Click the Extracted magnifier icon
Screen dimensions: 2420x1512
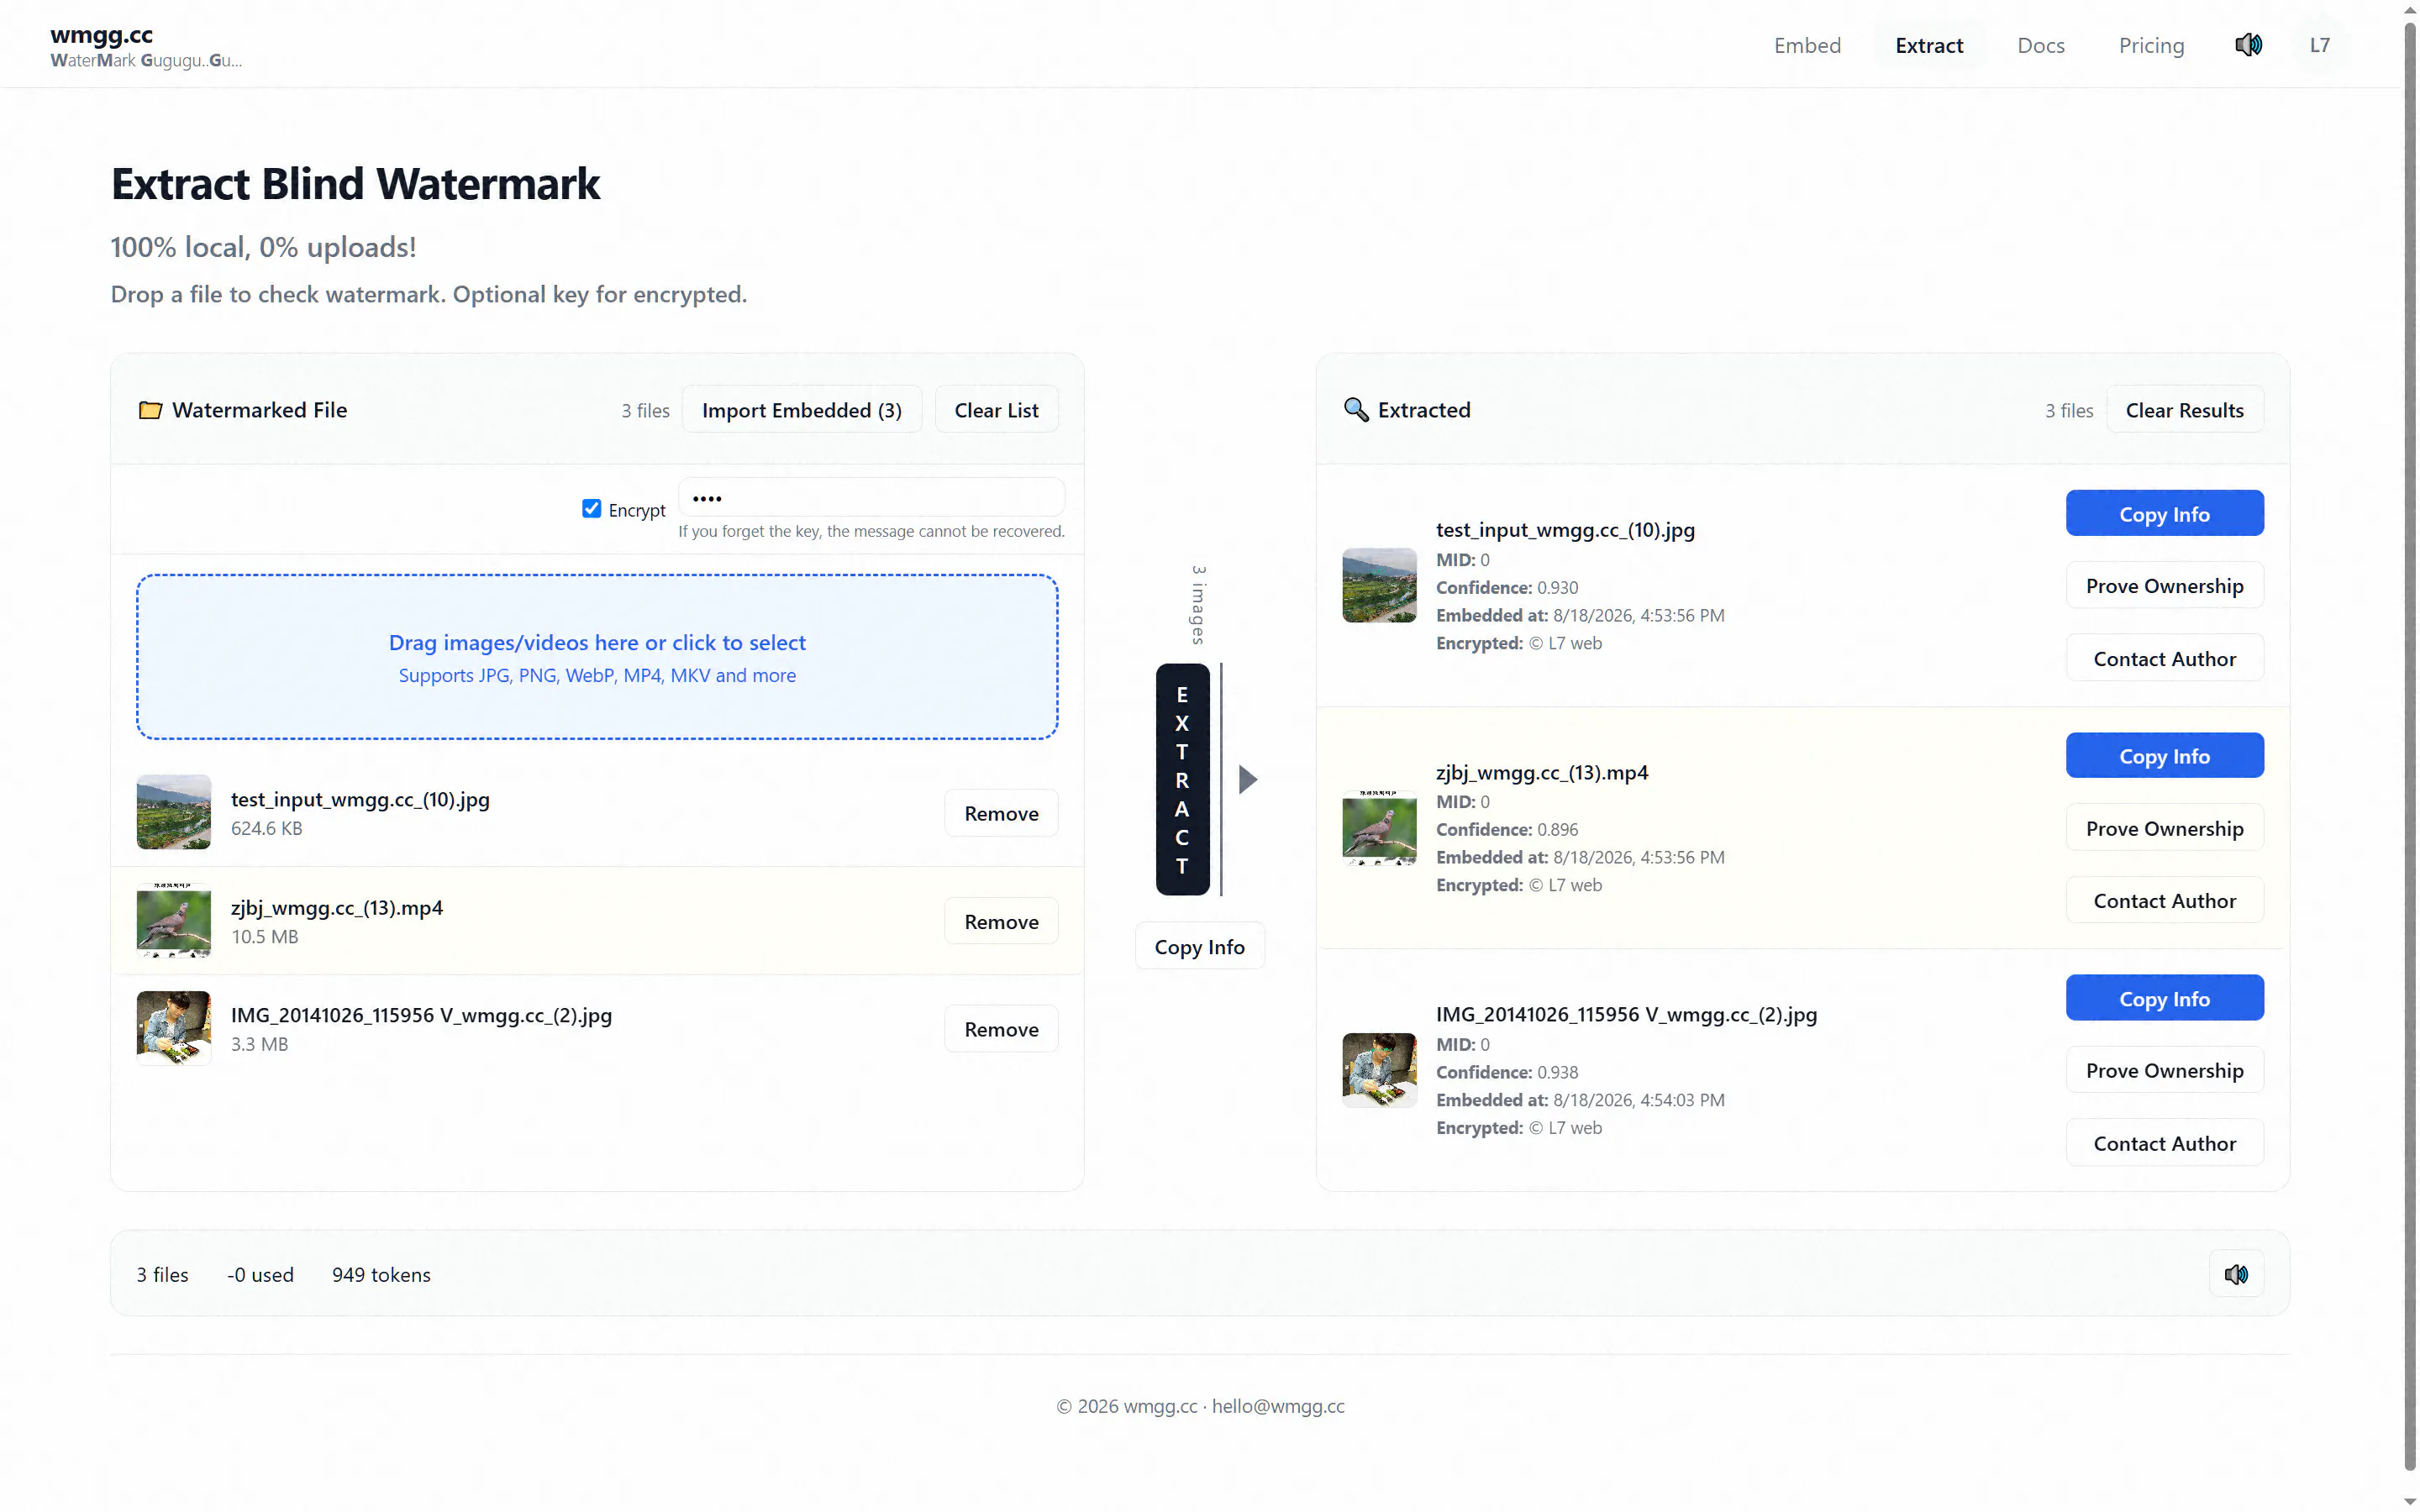(x=1356, y=410)
